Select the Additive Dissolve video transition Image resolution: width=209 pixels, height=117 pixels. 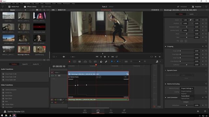click(11, 90)
